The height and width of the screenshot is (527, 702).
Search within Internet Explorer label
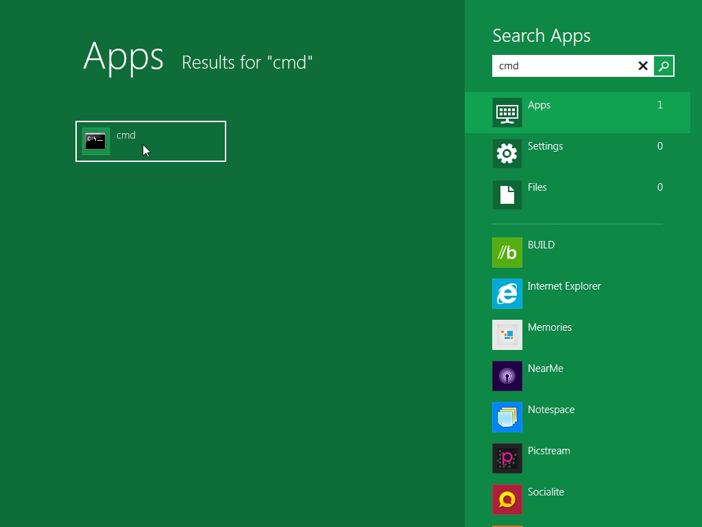pos(564,286)
